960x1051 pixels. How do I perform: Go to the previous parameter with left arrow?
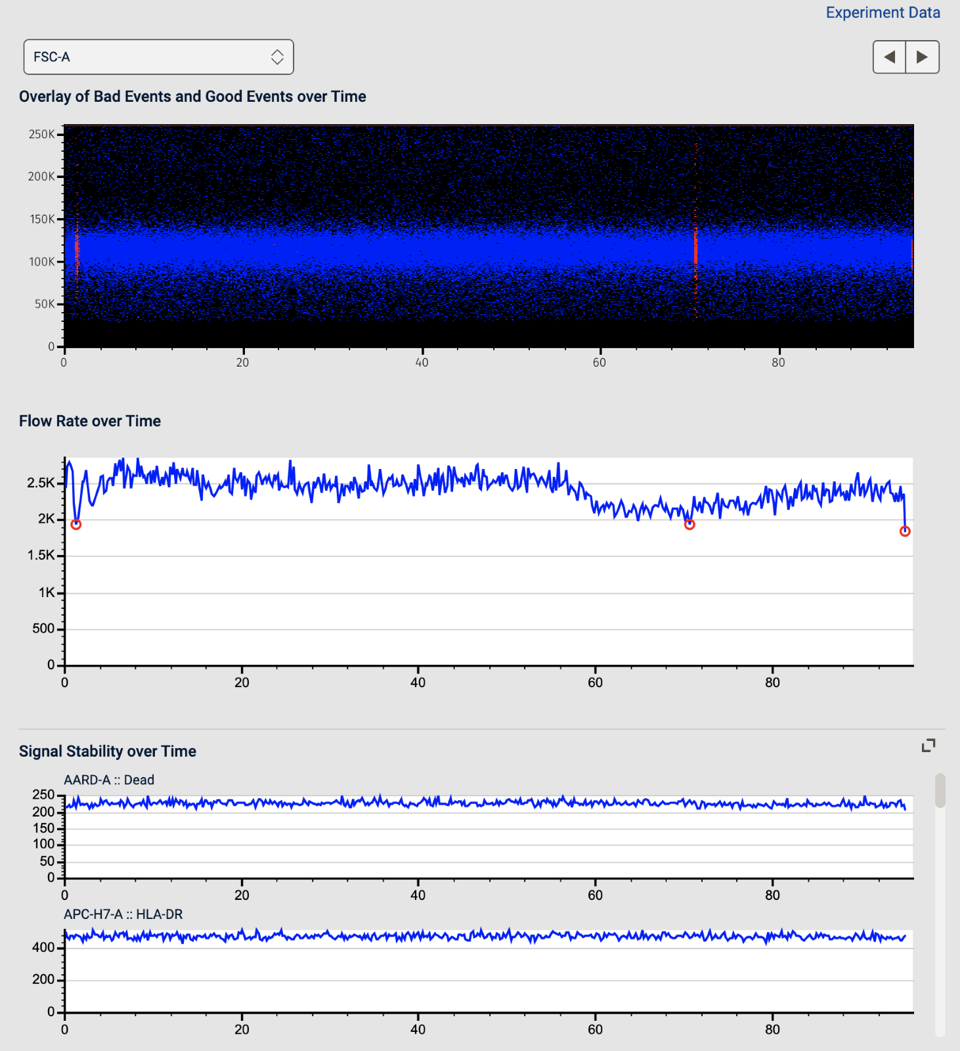(x=889, y=57)
